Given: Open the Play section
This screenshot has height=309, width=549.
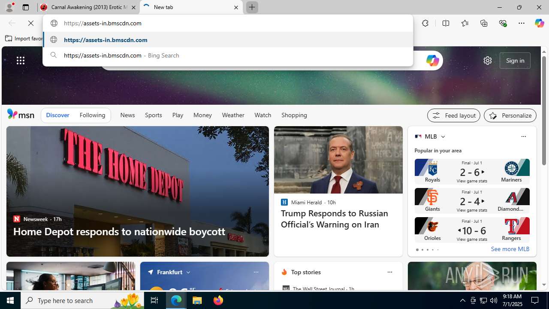Looking at the screenshot, I should pyautogui.click(x=178, y=115).
